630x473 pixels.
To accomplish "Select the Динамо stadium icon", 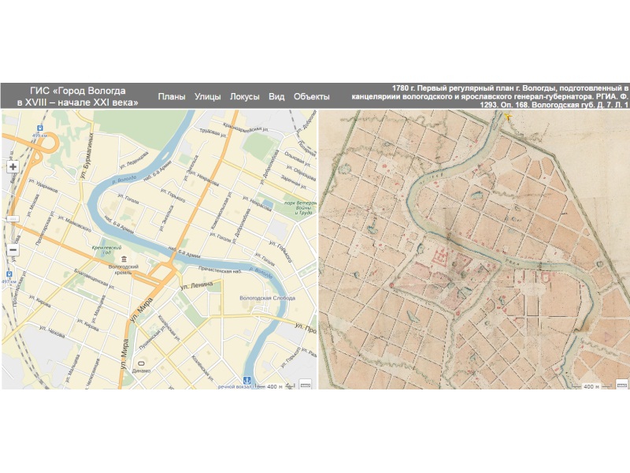I will pos(142,363).
